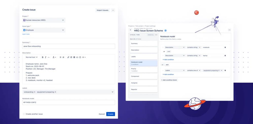This screenshot has width=253, height=124.
Task: Set between-block operator to 'or'
Action: 162,65
